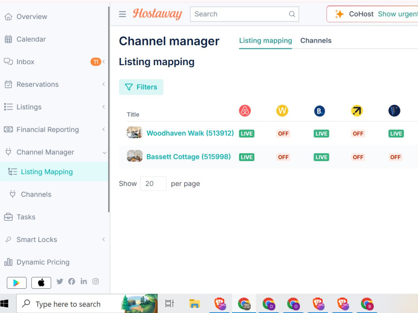Image resolution: width=418 pixels, height=313 pixels.
Task: Open Channels in the sidebar submenu
Action: pos(36,194)
